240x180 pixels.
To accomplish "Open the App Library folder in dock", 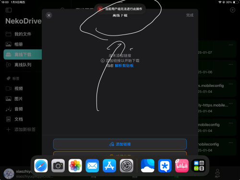I will (199, 166).
